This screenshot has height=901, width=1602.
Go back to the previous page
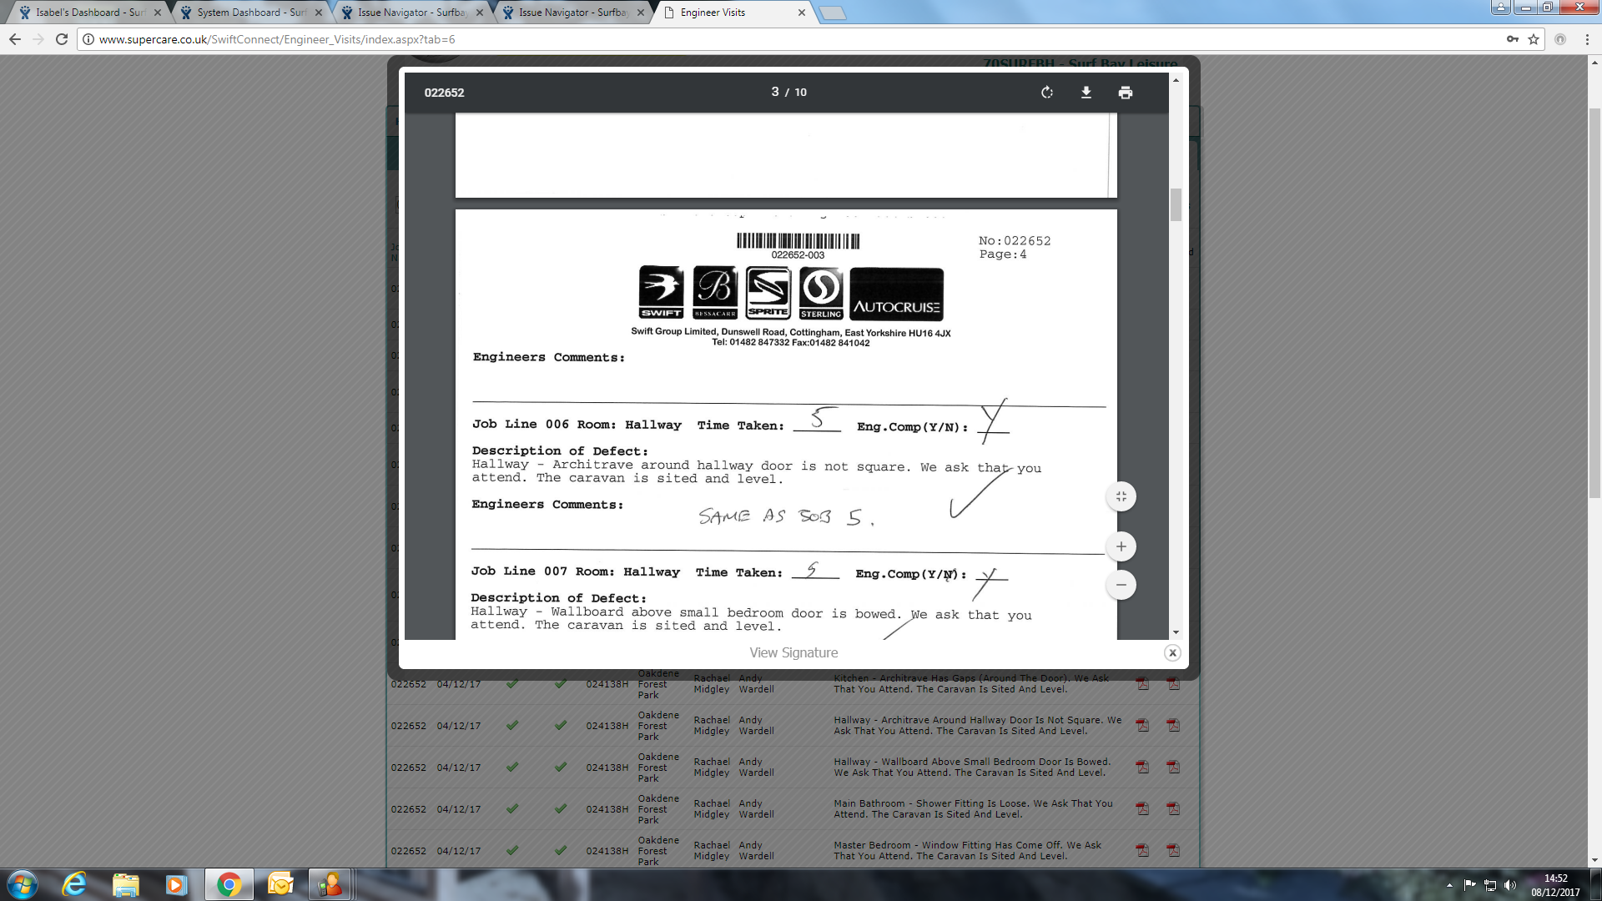tap(15, 39)
